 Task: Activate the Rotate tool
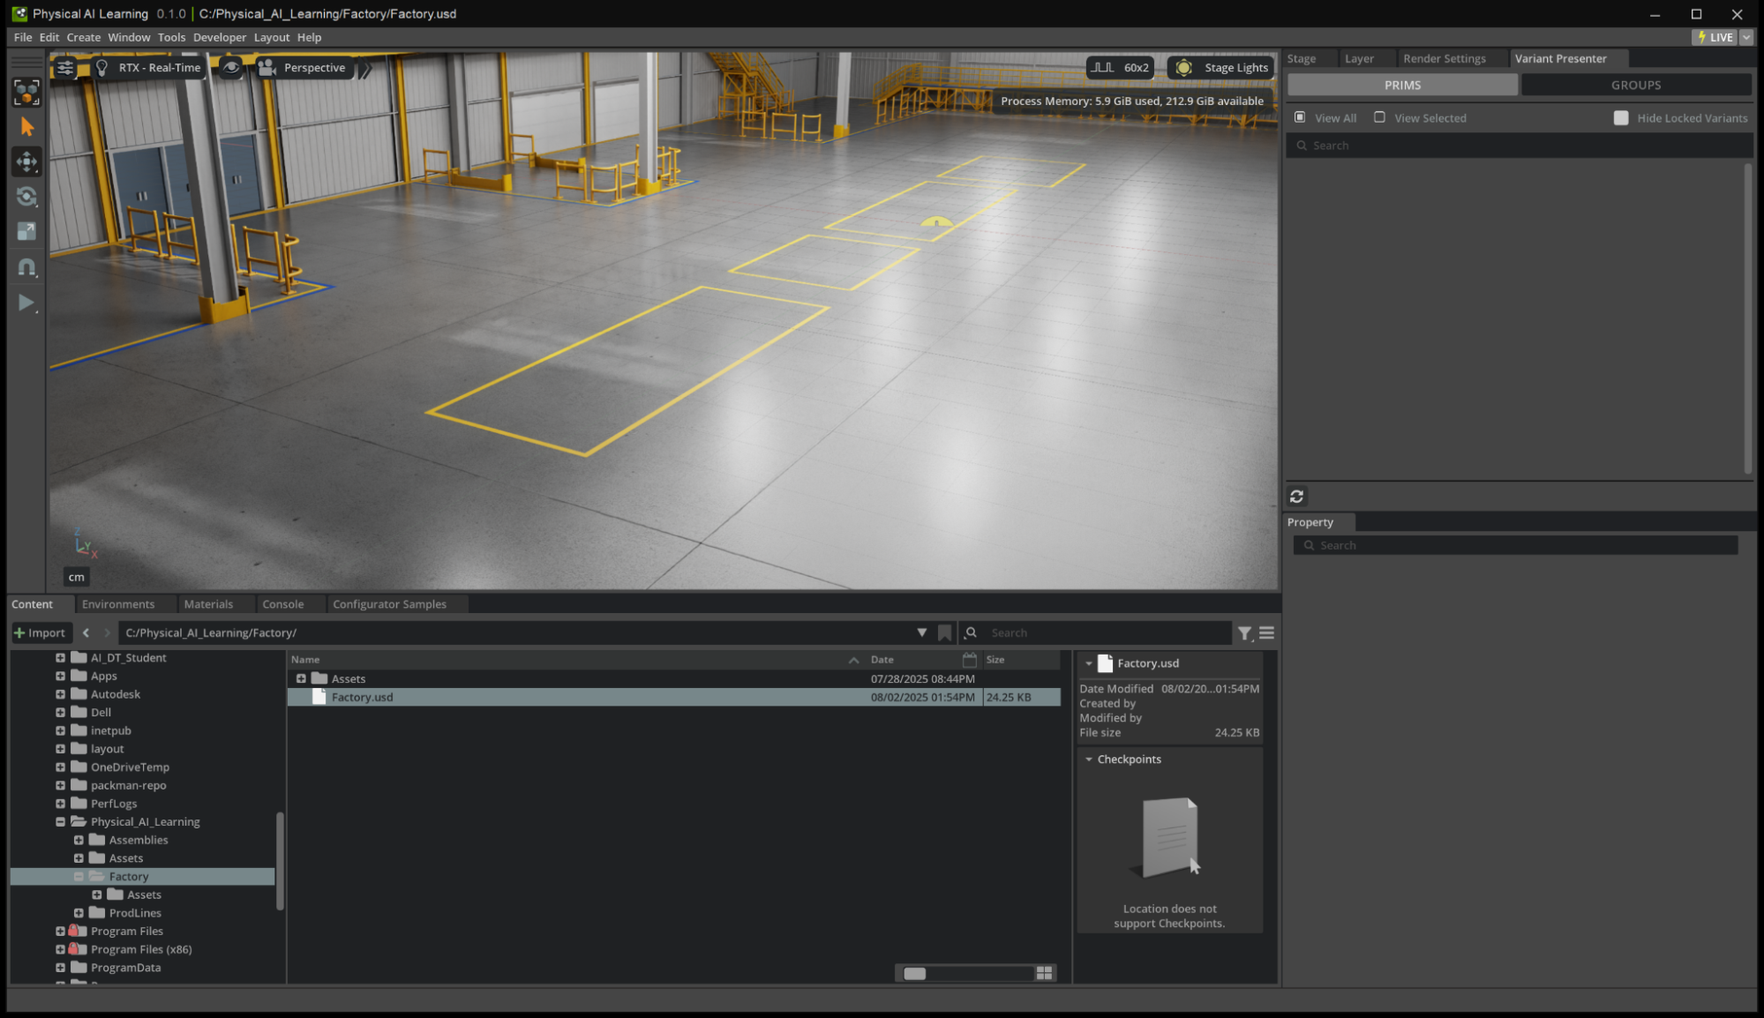(x=26, y=197)
